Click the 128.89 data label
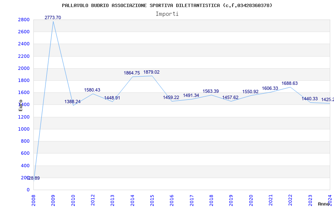This screenshot has height=208, width=334. [33, 178]
